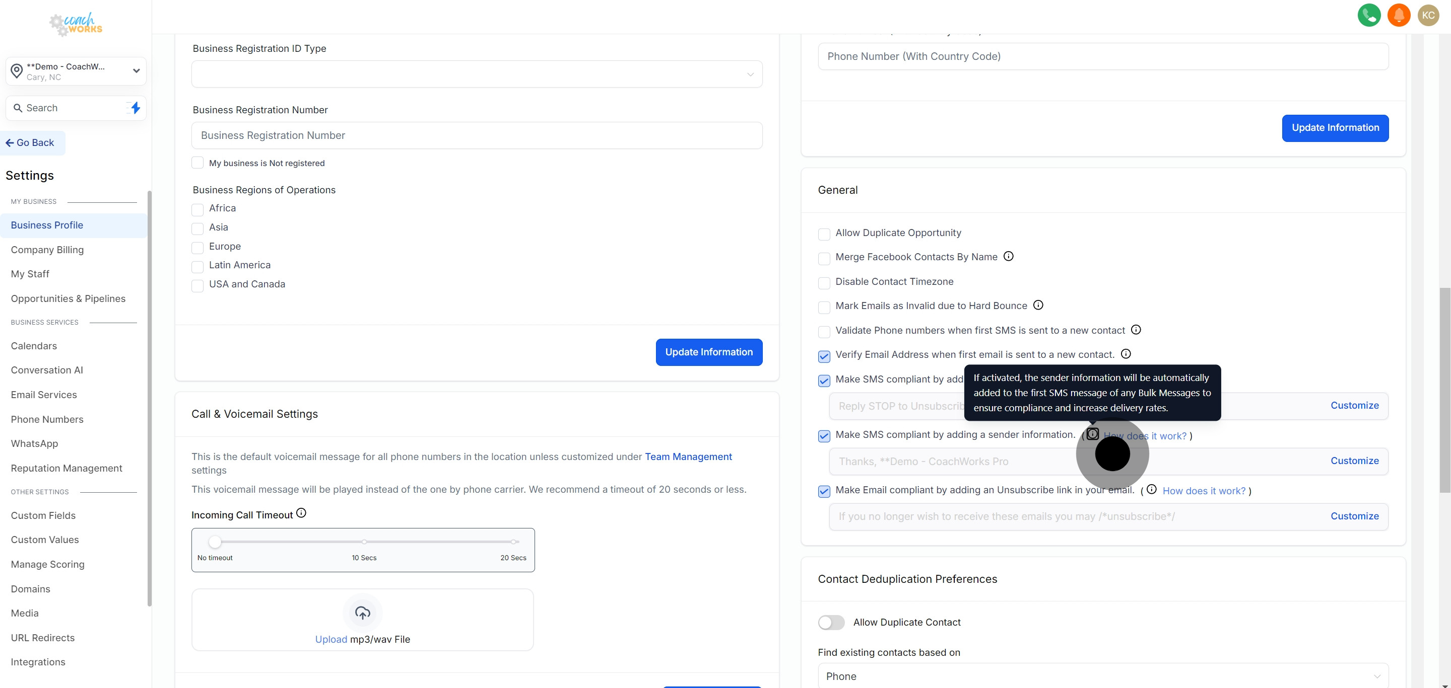
Task: Click info icon beside Merge Facebook Contacts
Action: [1008, 257]
